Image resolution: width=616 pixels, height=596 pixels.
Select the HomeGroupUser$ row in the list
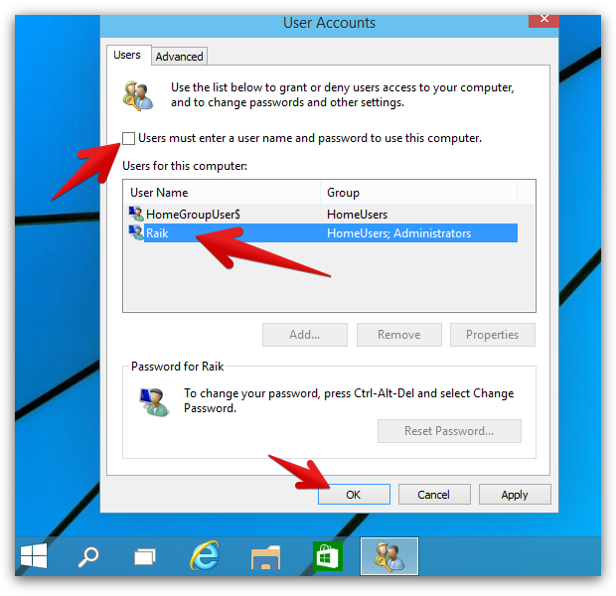[323, 215]
